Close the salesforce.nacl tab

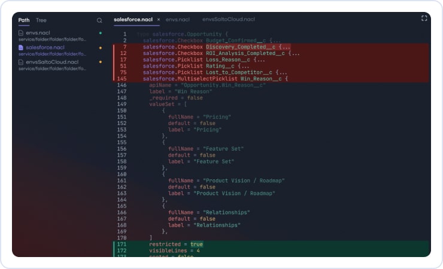coord(159,20)
